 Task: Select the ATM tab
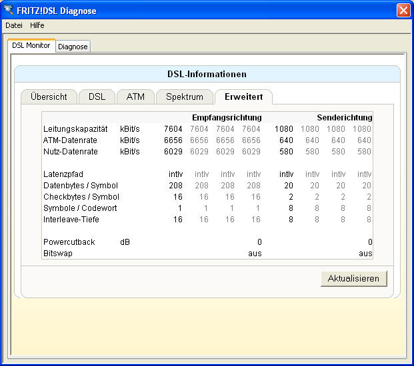click(x=135, y=96)
